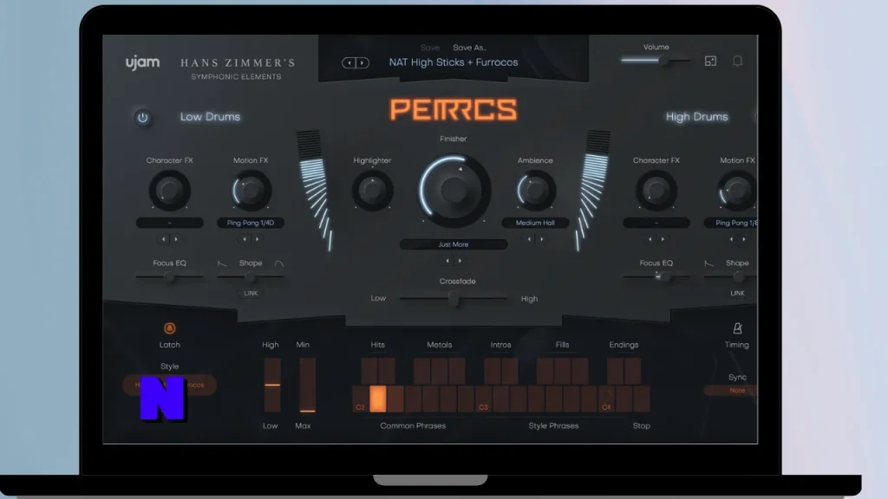This screenshot has width=888, height=499.
Task: Open the High Drums Character FX preset dropdown
Action: click(656, 223)
